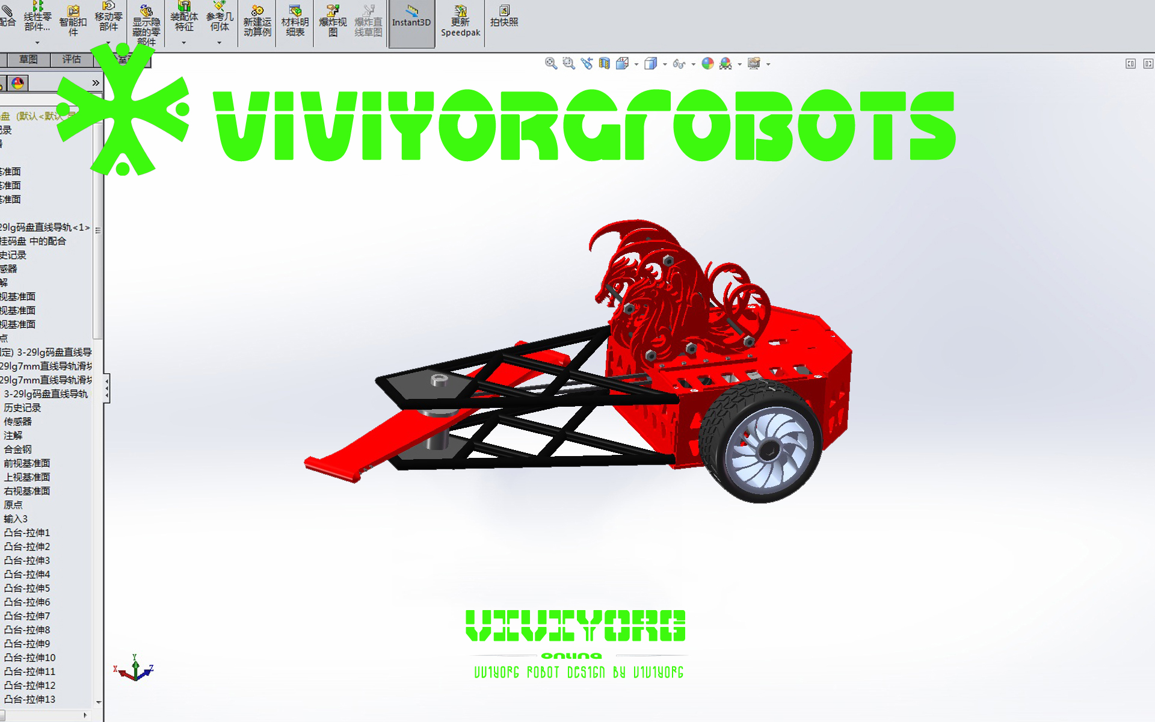Select the 合金钢 material in the tree
Screen dimensions: 1155x722
(16, 449)
